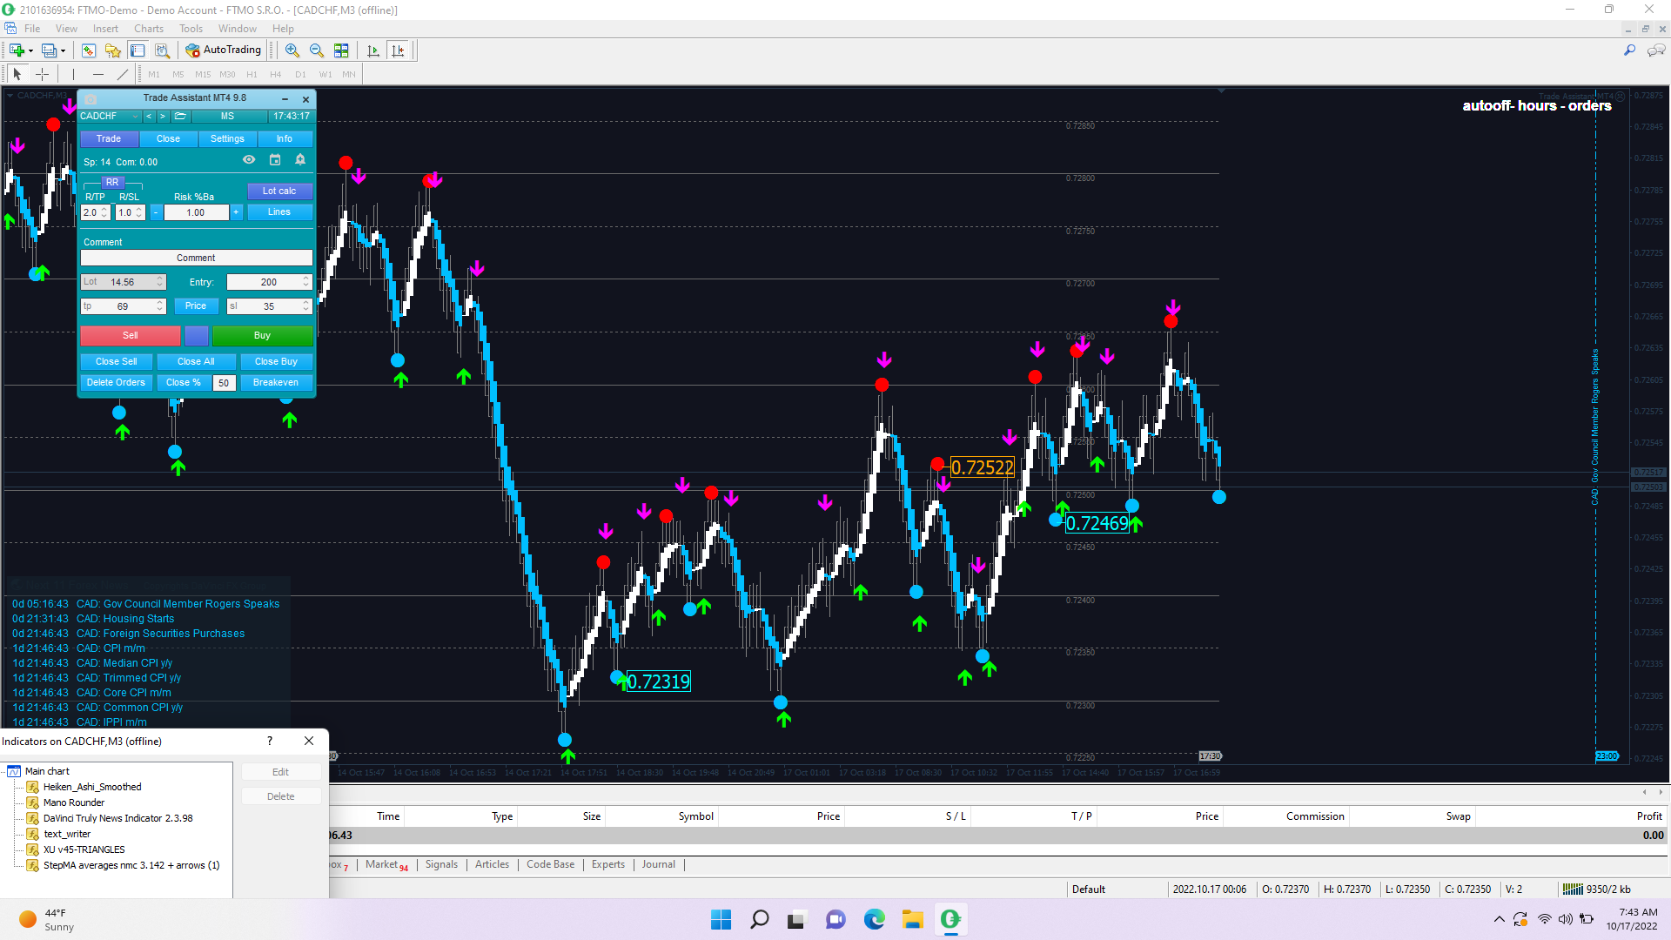Select the Crosshair cursor tool

click(42, 74)
